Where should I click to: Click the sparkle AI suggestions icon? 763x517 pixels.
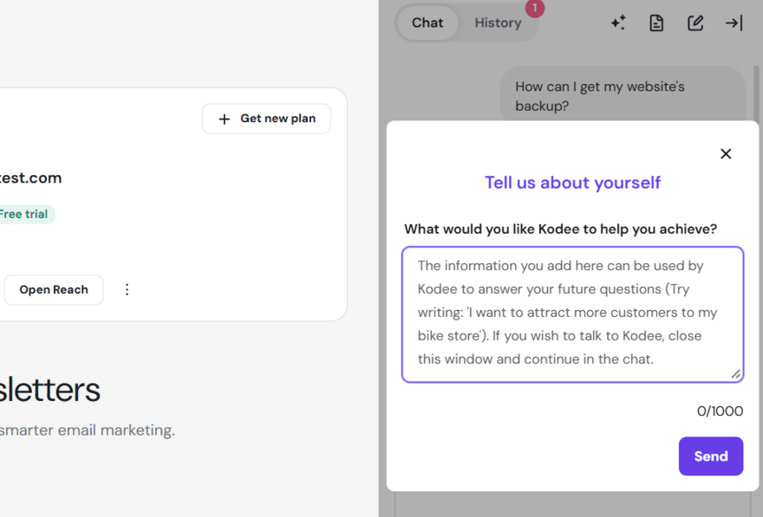click(618, 23)
